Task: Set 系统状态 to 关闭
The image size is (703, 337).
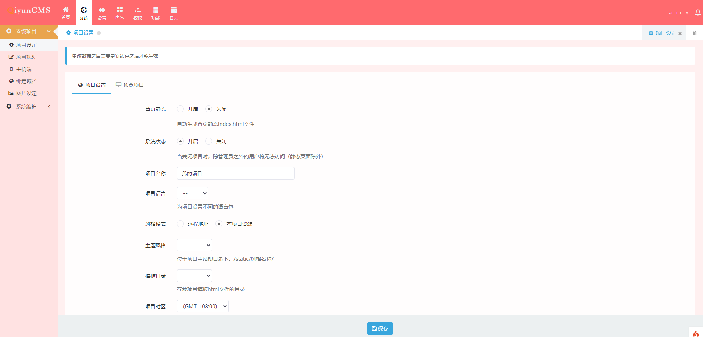Action: [x=209, y=141]
